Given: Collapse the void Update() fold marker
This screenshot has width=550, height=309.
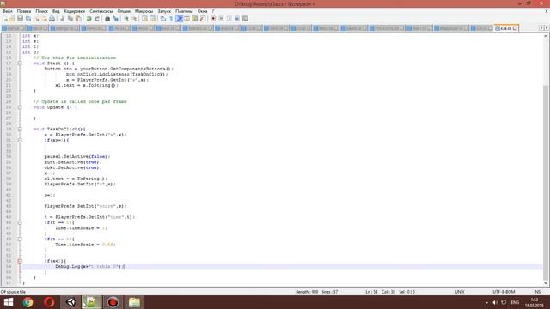Looking at the screenshot, I should [20, 107].
